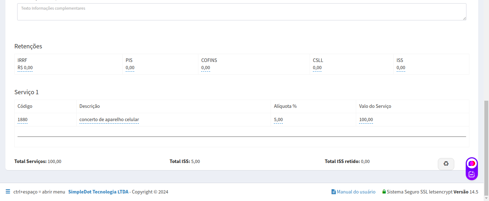The height and width of the screenshot is (201, 489).
Task: Open the hamburger menu in footer
Action: pos(8,192)
